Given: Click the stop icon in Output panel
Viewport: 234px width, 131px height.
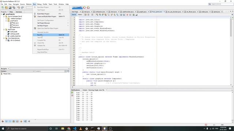Looking at the screenshot, I should (72, 95).
